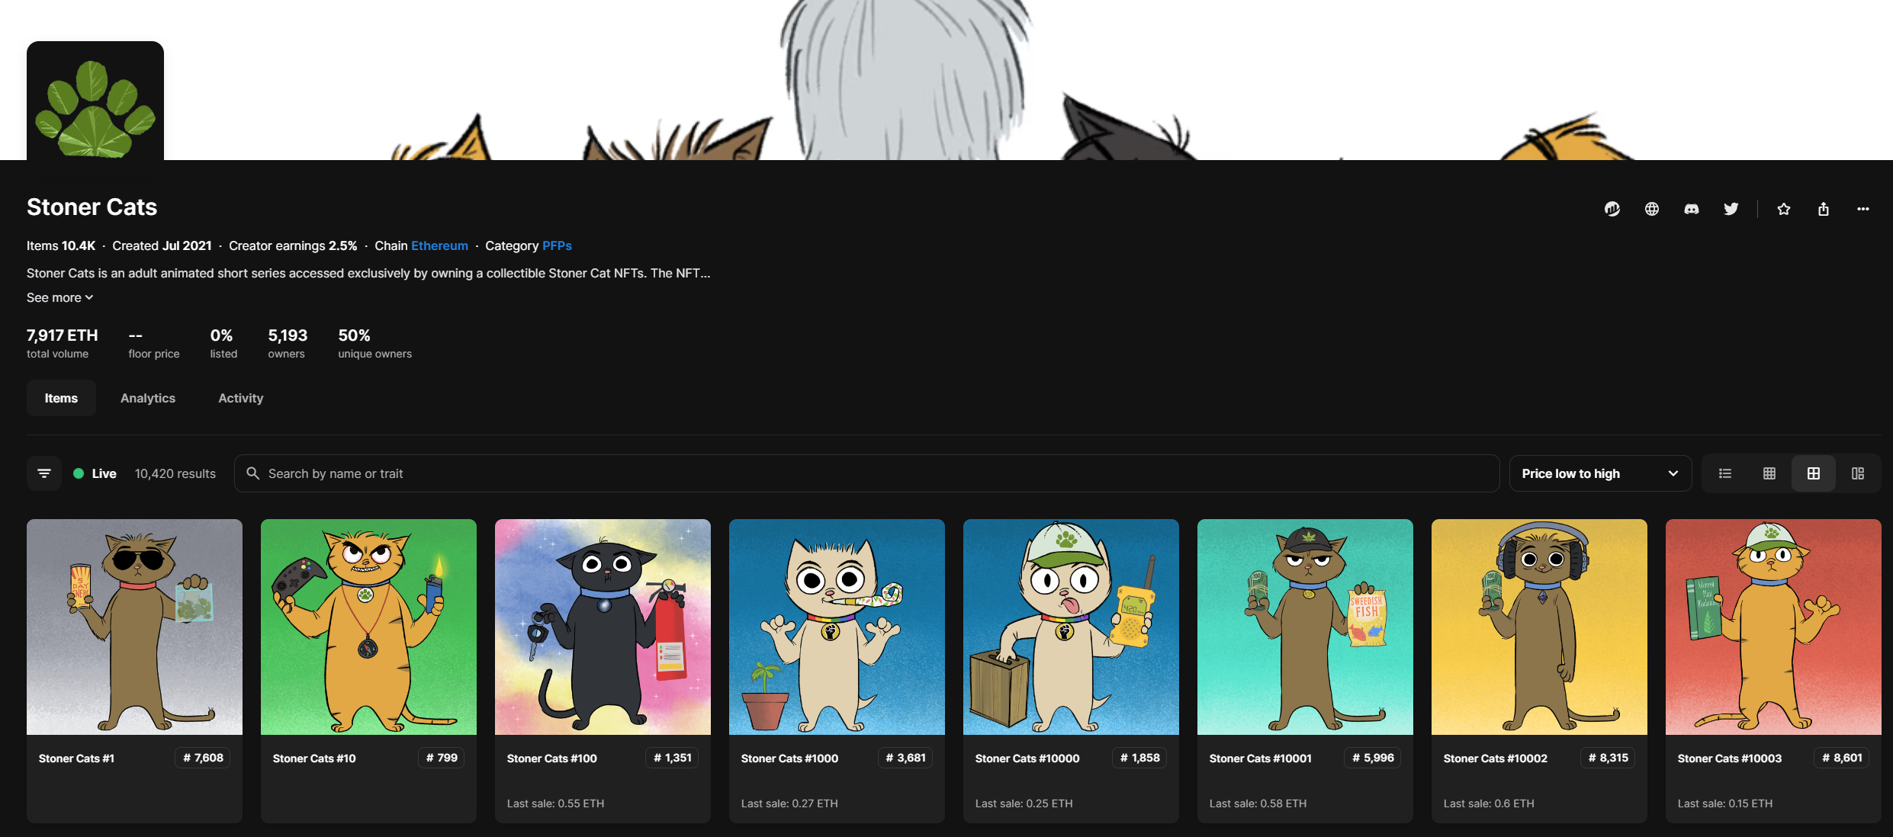The image size is (1893, 837).
Task: Click the Items 10.4K text
Action: 61,245
